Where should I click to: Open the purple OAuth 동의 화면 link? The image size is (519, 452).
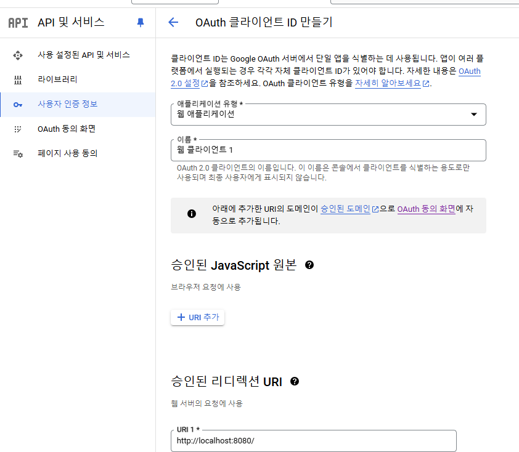point(427,209)
